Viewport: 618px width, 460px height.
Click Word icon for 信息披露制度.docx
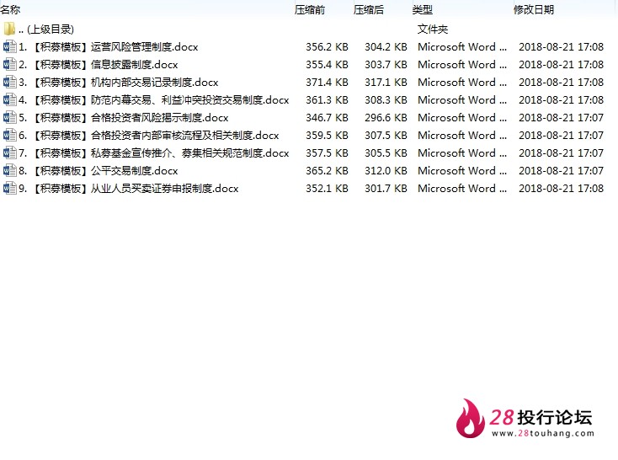click(x=10, y=65)
